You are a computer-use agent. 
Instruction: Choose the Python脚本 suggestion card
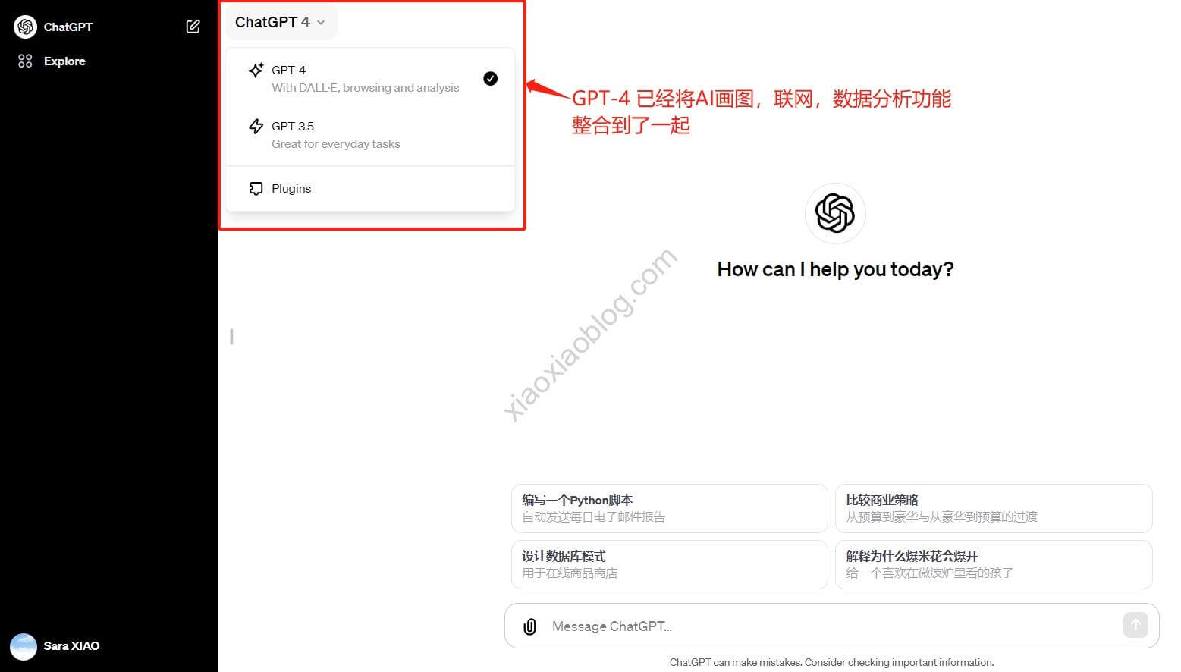(x=669, y=508)
